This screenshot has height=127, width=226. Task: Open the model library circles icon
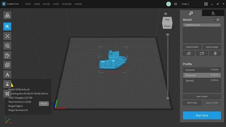(7, 15)
